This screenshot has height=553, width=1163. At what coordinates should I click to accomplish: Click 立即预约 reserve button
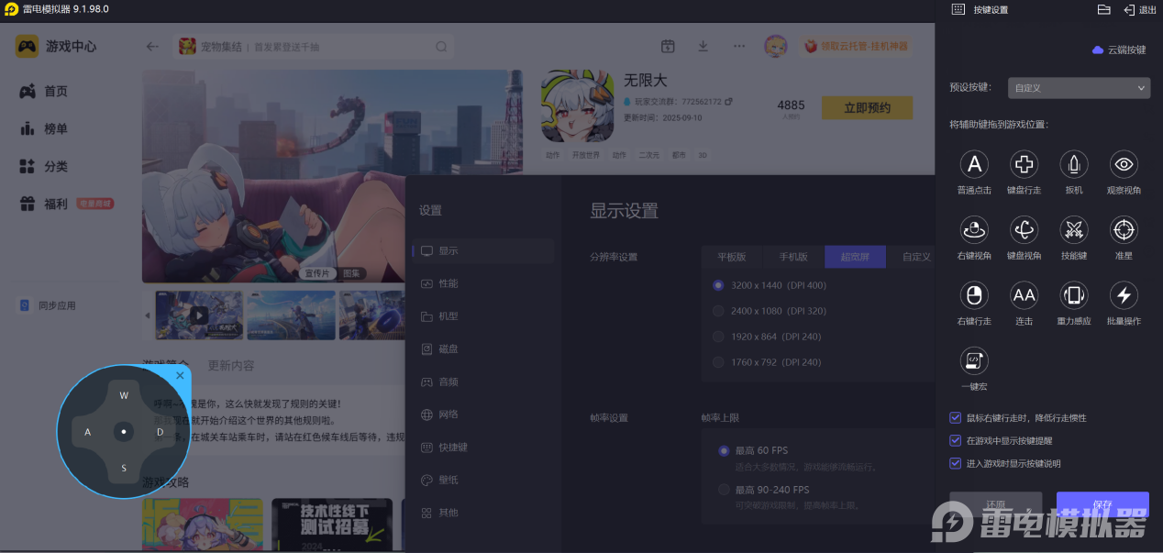pos(867,107)
